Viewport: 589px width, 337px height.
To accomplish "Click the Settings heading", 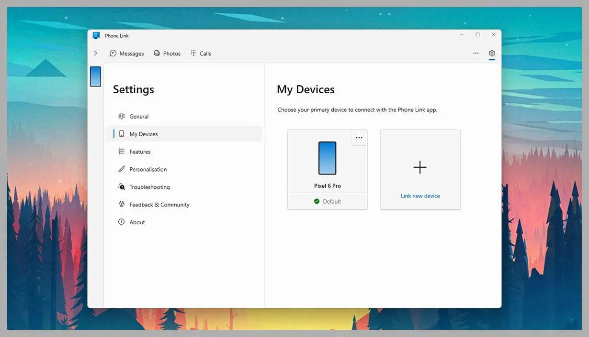I will click(x=134, y=89).
